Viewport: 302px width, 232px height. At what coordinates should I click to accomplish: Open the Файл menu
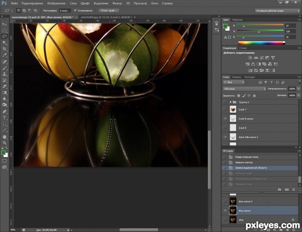(14, 4)
